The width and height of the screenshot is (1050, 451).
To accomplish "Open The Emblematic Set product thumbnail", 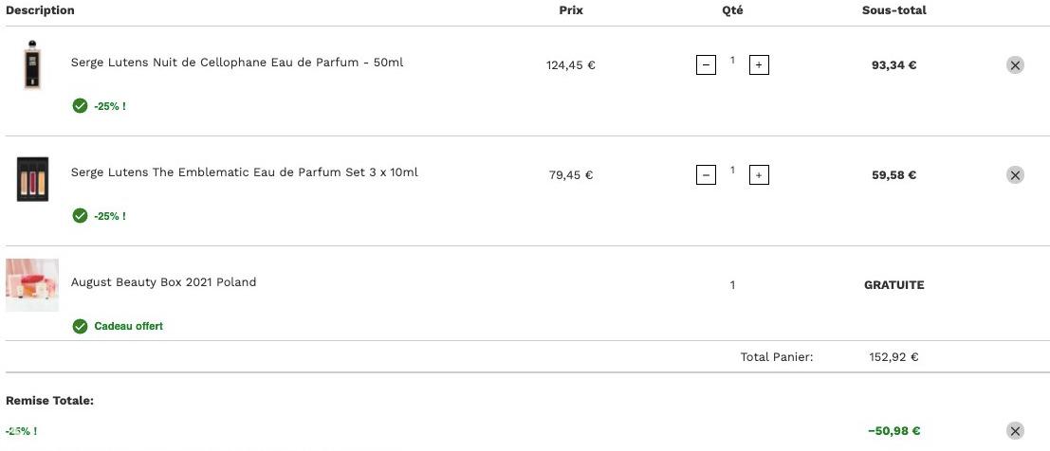I will [x=32, y=179].
